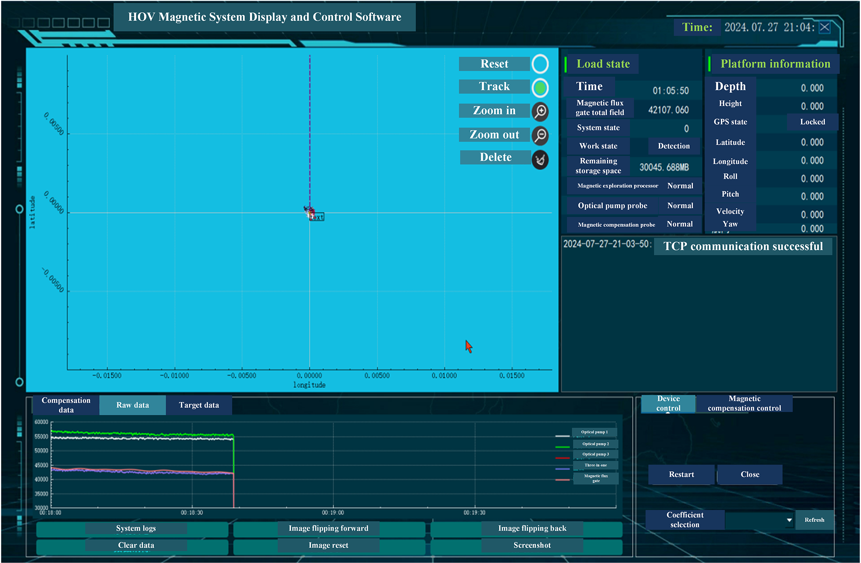Switch to the Target data tab
The width and height of the screenshot is (861, 563).
199,405
